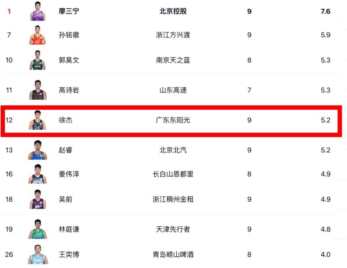Click team name 青岛崂山啤酒
Image resolution: width=347 pixels, height=268 pixels.
coord(173,254)
